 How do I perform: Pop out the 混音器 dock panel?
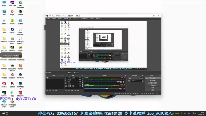(126, 76)
